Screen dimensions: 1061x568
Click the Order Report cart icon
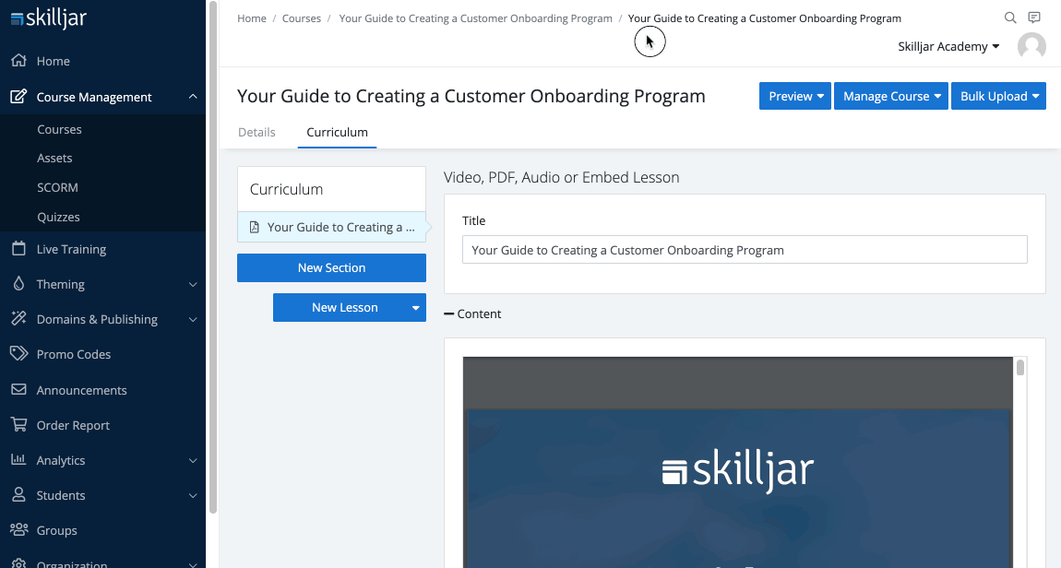(x=18, y=425)
